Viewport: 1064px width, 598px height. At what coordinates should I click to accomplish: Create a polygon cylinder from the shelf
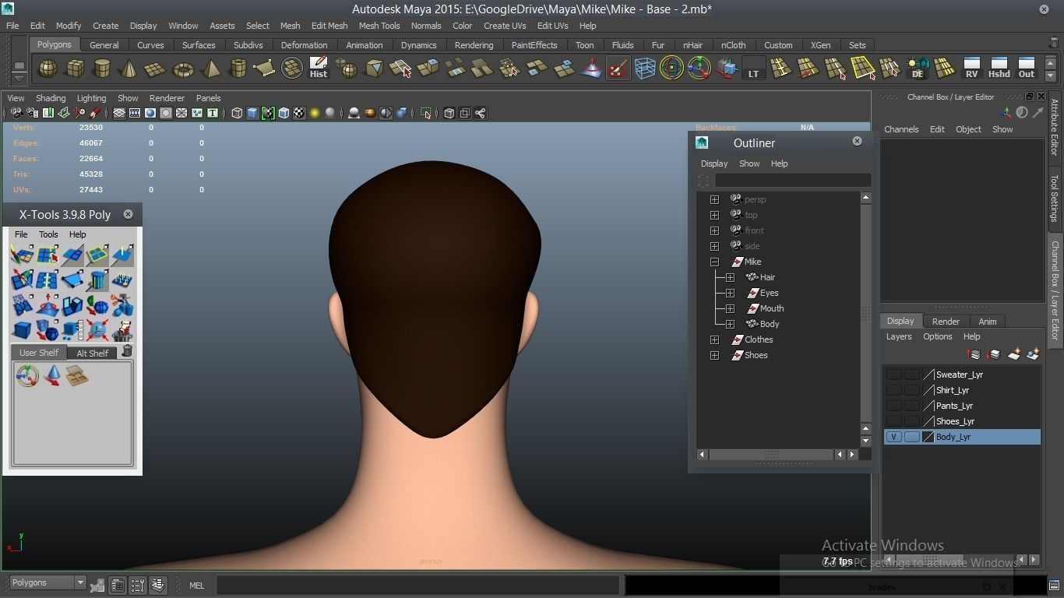coord(101,69)
